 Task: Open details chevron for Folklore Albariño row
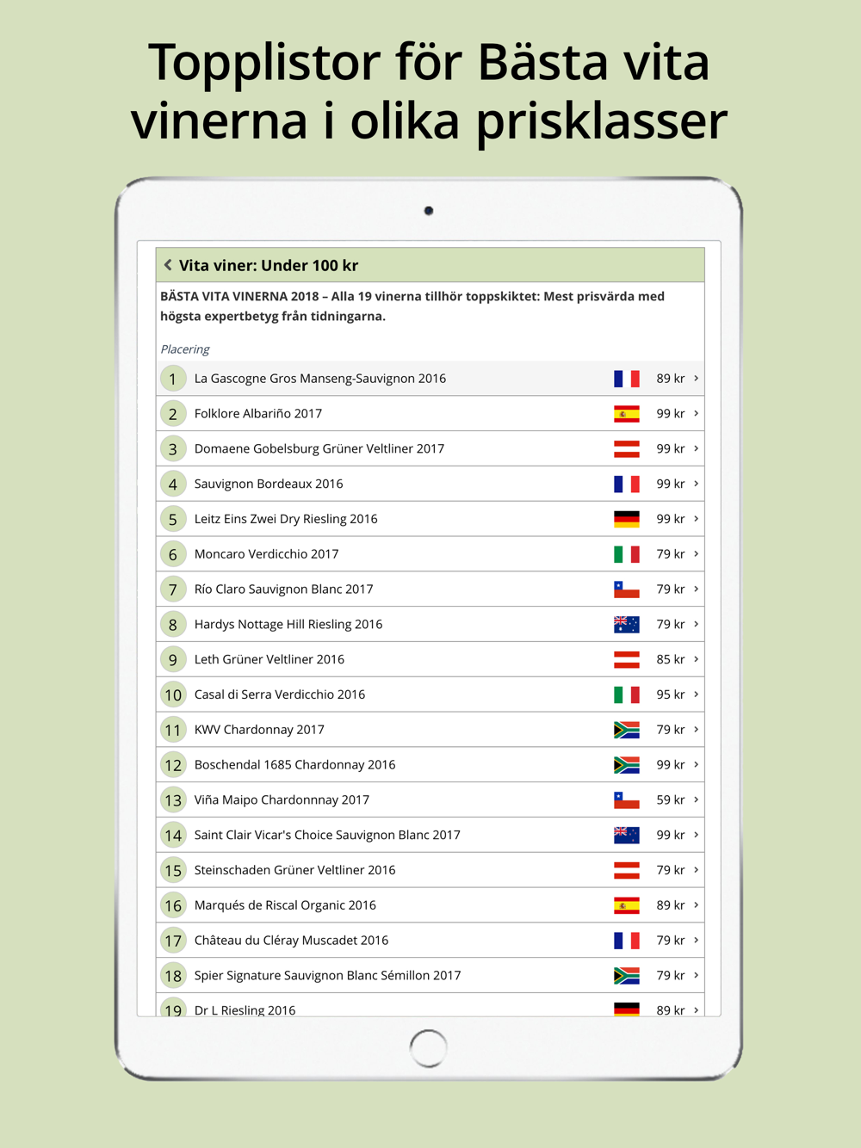696,414
